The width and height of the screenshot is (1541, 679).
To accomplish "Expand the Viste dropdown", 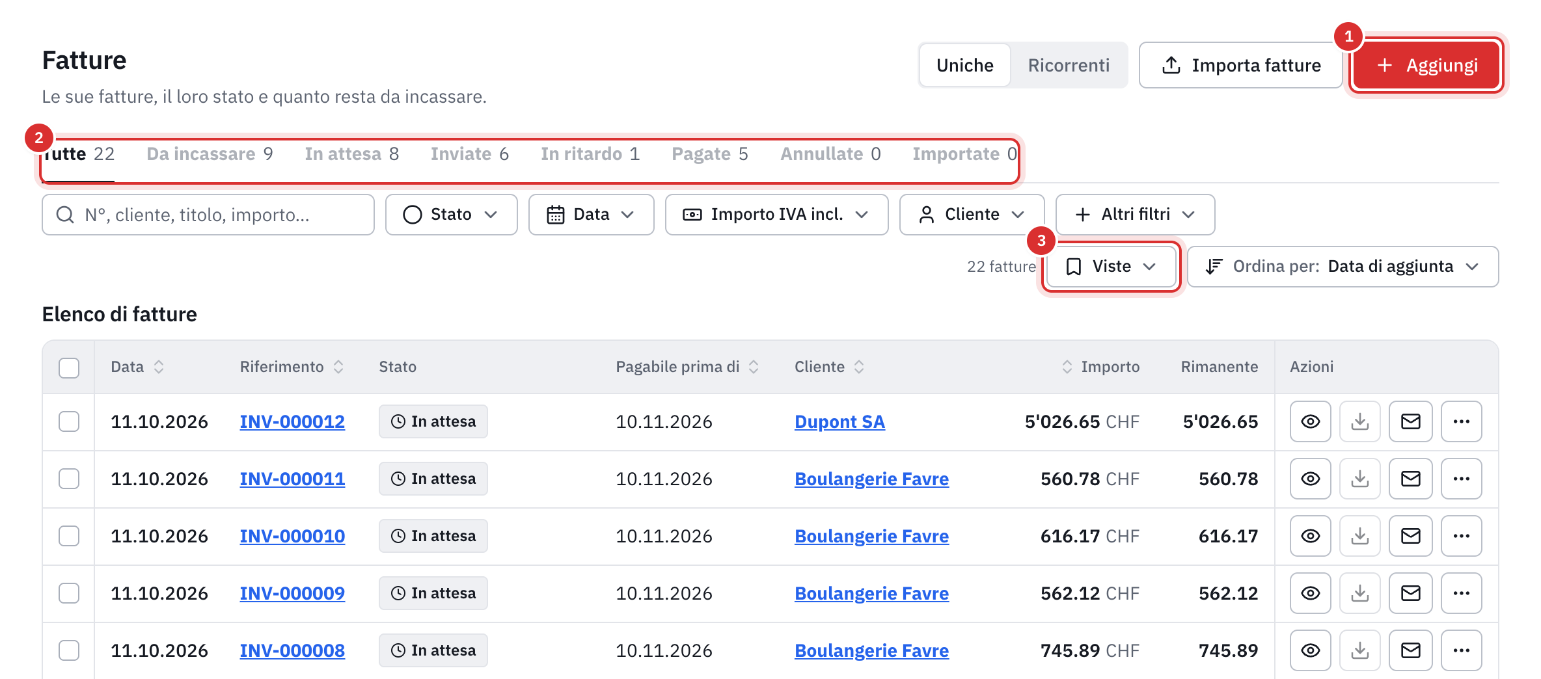I will (1111, 267).
